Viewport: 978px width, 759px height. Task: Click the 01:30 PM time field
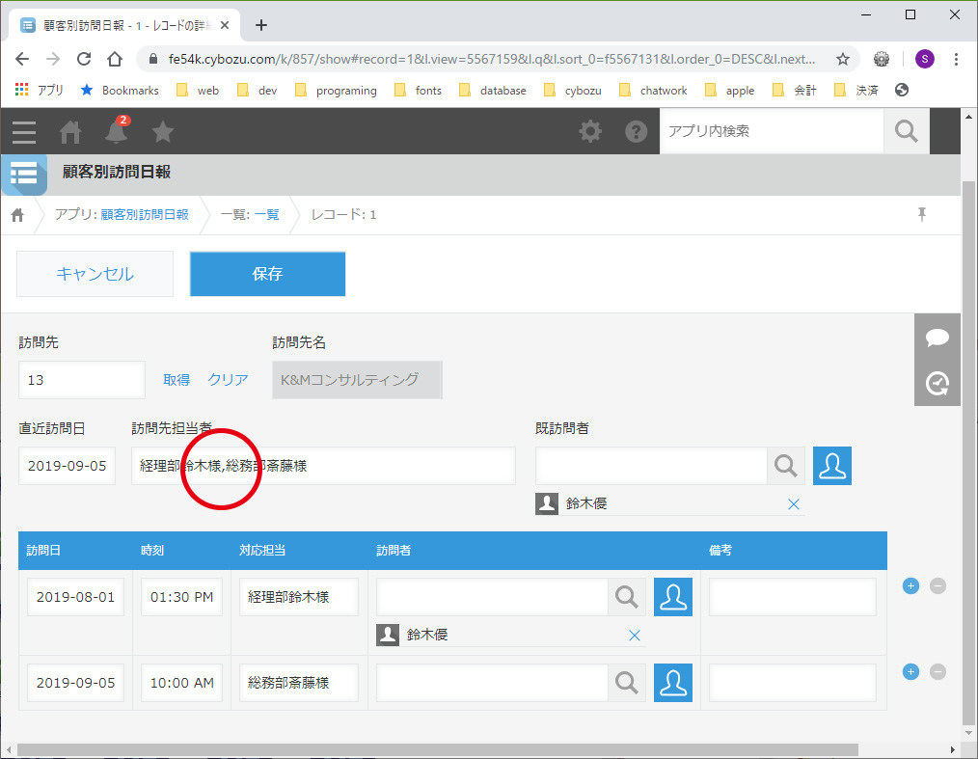[181, 597]
